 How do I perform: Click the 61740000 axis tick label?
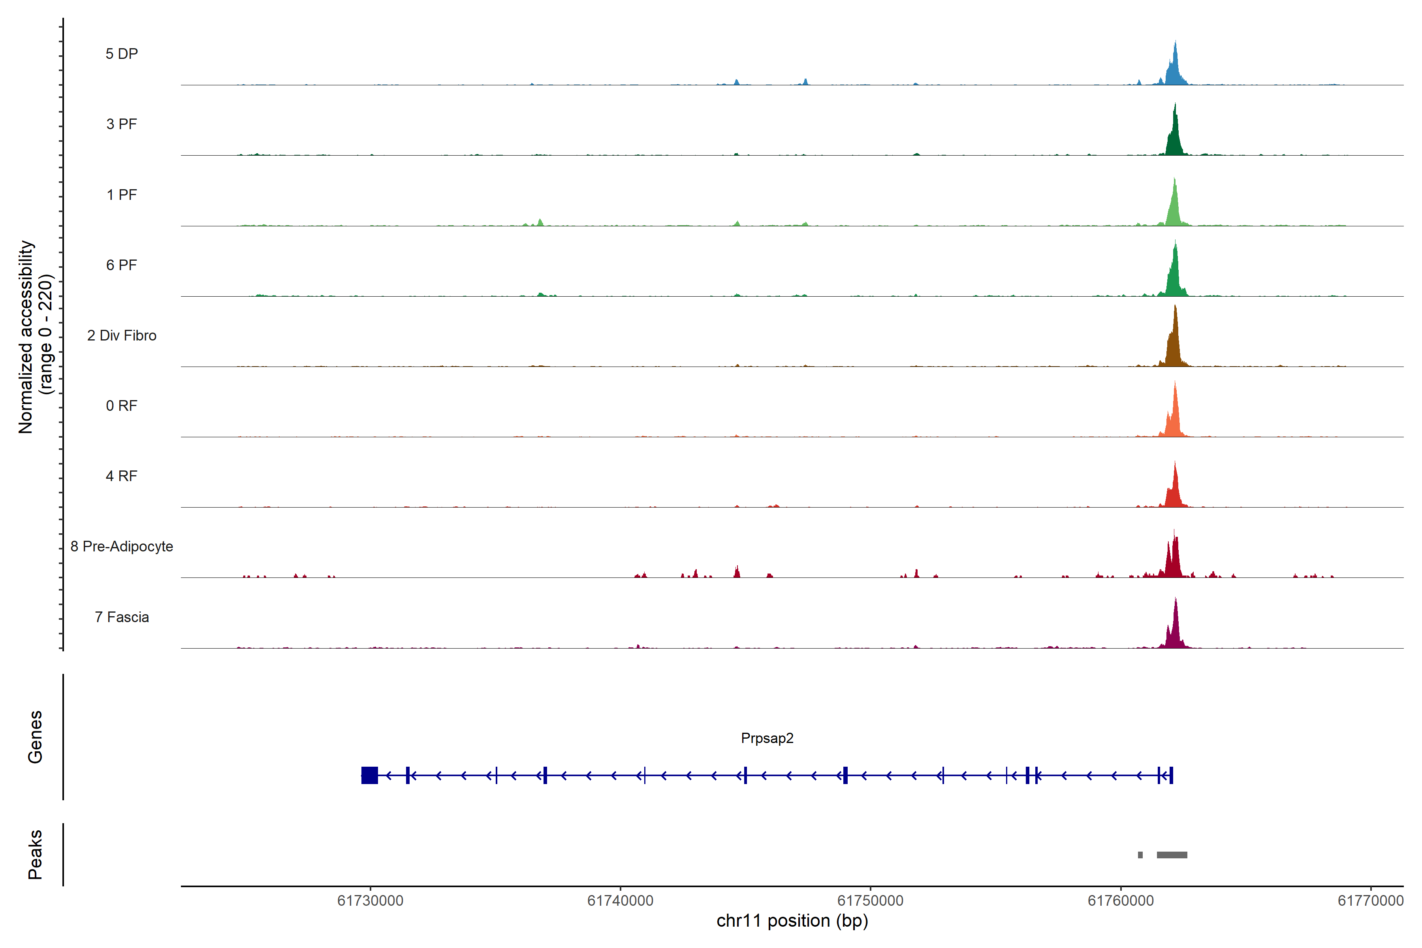620,901
